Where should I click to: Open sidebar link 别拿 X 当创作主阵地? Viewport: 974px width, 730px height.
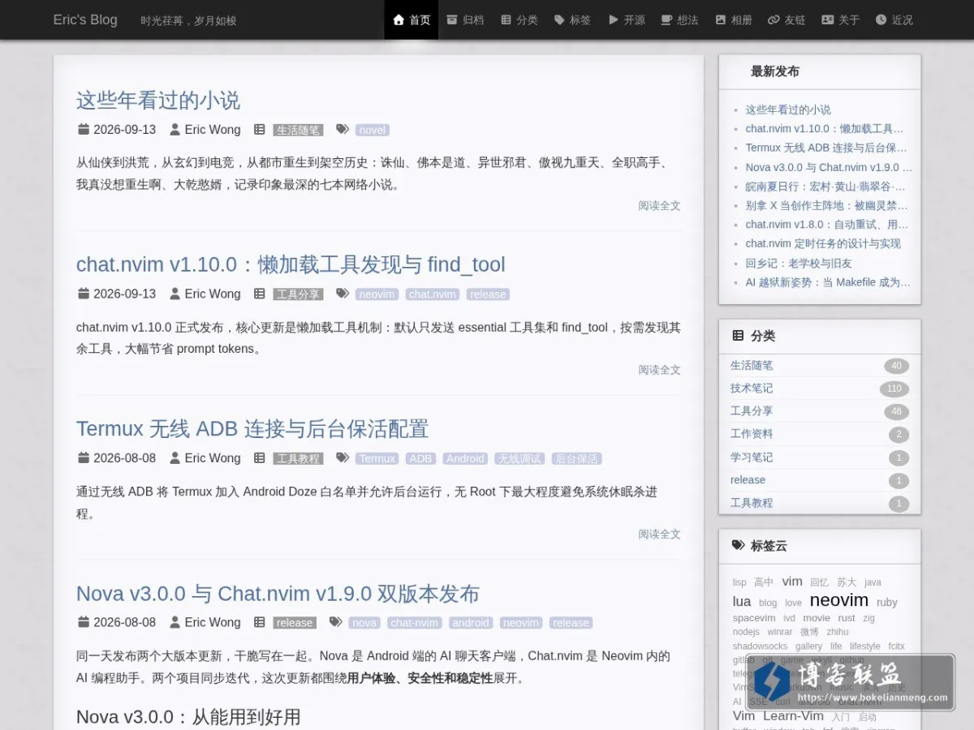(x=827, y=205)
